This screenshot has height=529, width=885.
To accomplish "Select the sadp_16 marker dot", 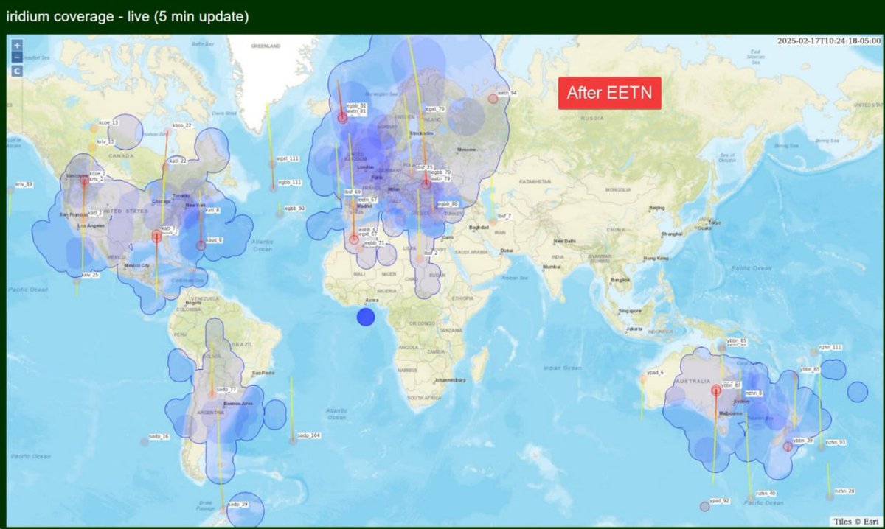I will (145, 442).
